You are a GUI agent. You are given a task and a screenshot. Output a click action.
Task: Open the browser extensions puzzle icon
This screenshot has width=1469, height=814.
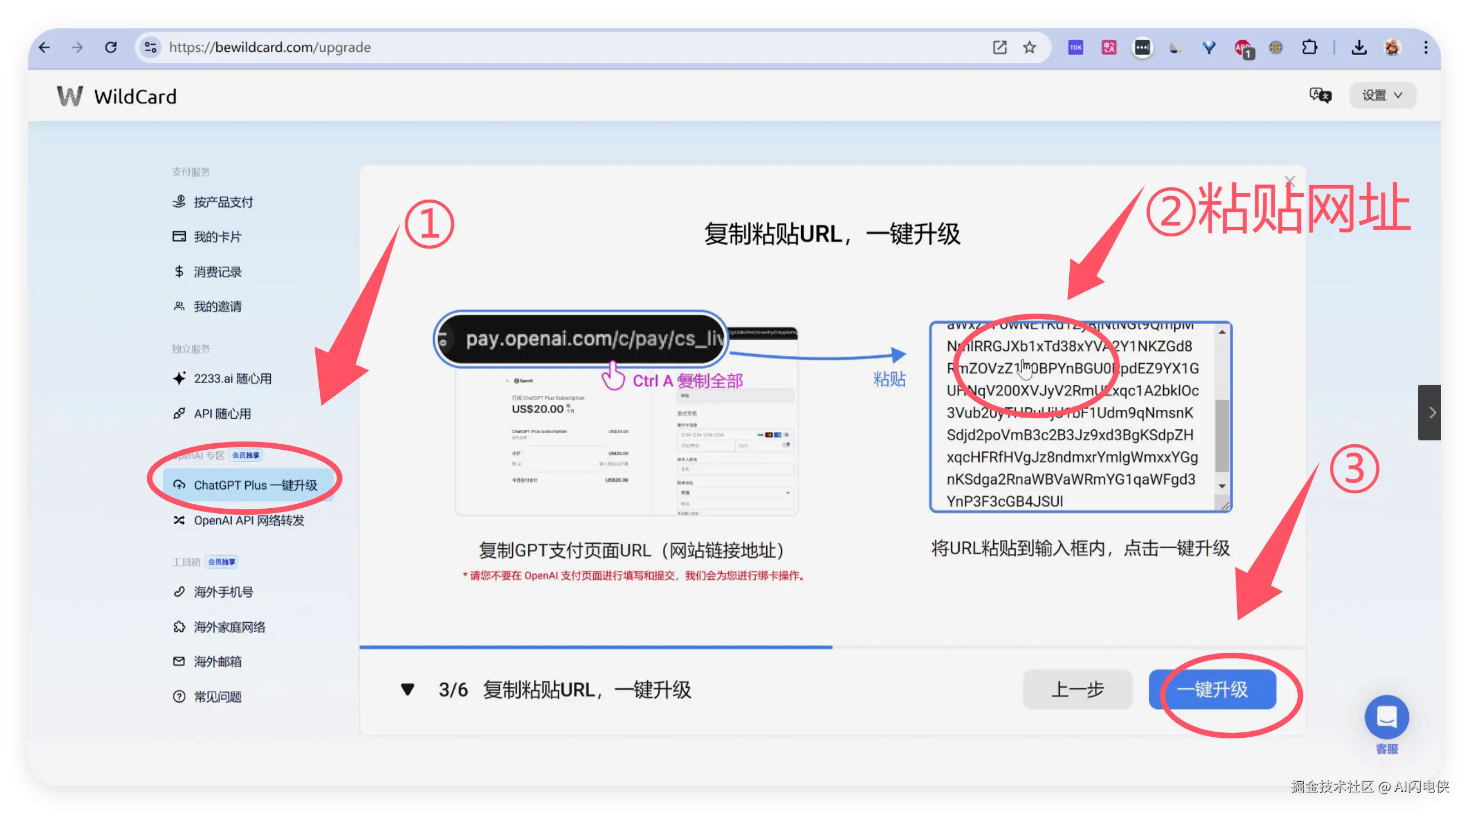pyautogui.click(x=1310, y=47)
